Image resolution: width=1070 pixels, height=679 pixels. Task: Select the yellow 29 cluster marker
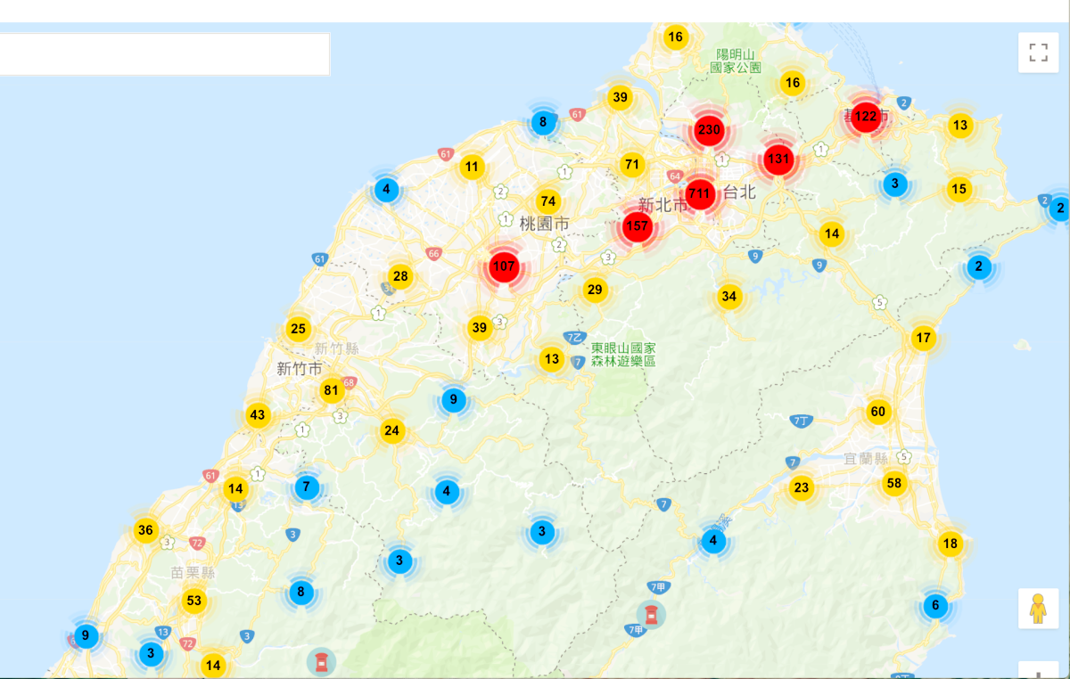click(595, 290)
